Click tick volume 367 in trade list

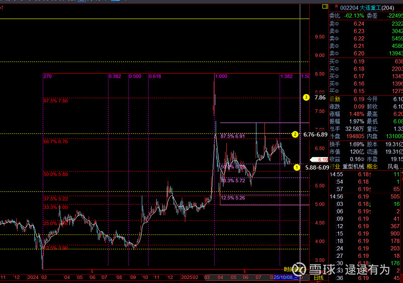[395, 226]
